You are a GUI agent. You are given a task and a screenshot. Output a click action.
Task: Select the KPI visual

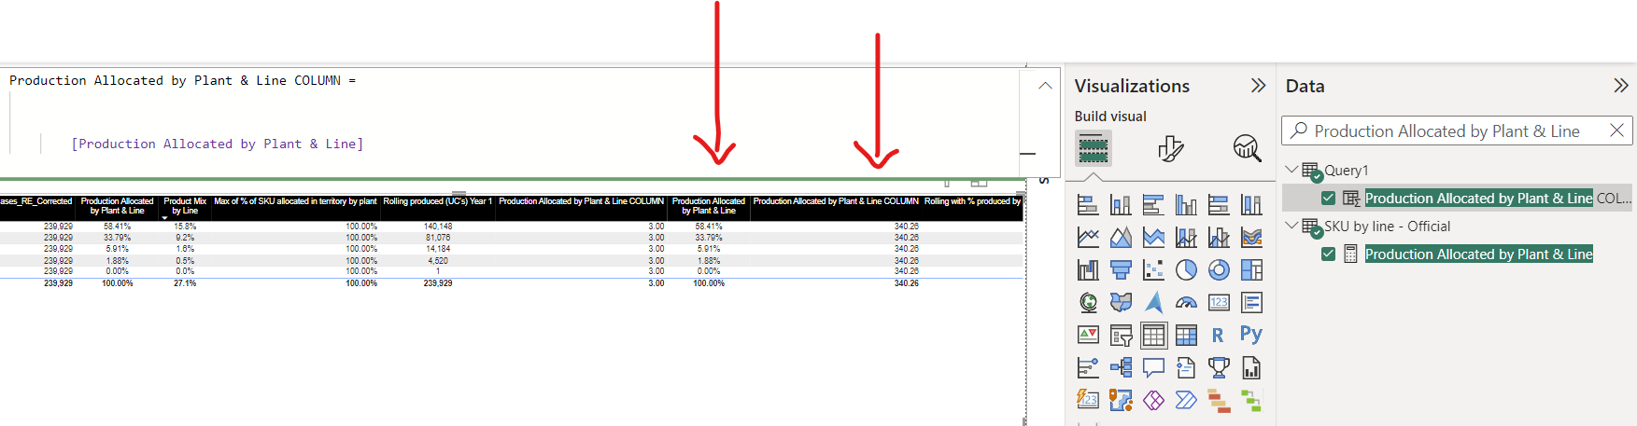click(x=1088, y=335)
